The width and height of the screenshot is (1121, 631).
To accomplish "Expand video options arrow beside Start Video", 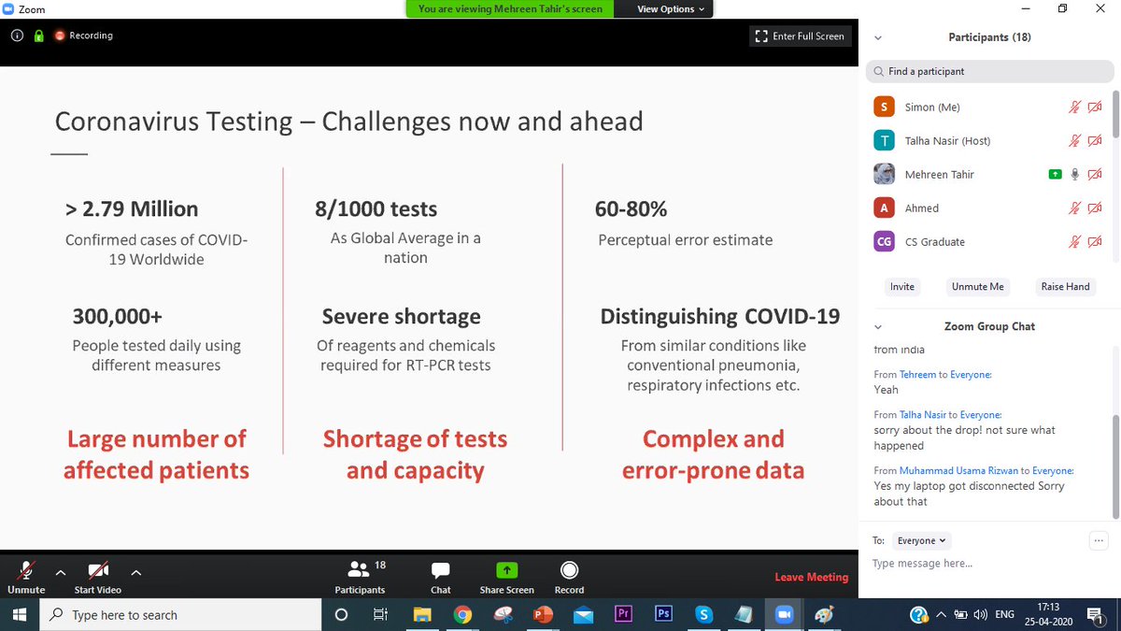I will [135, 572].
